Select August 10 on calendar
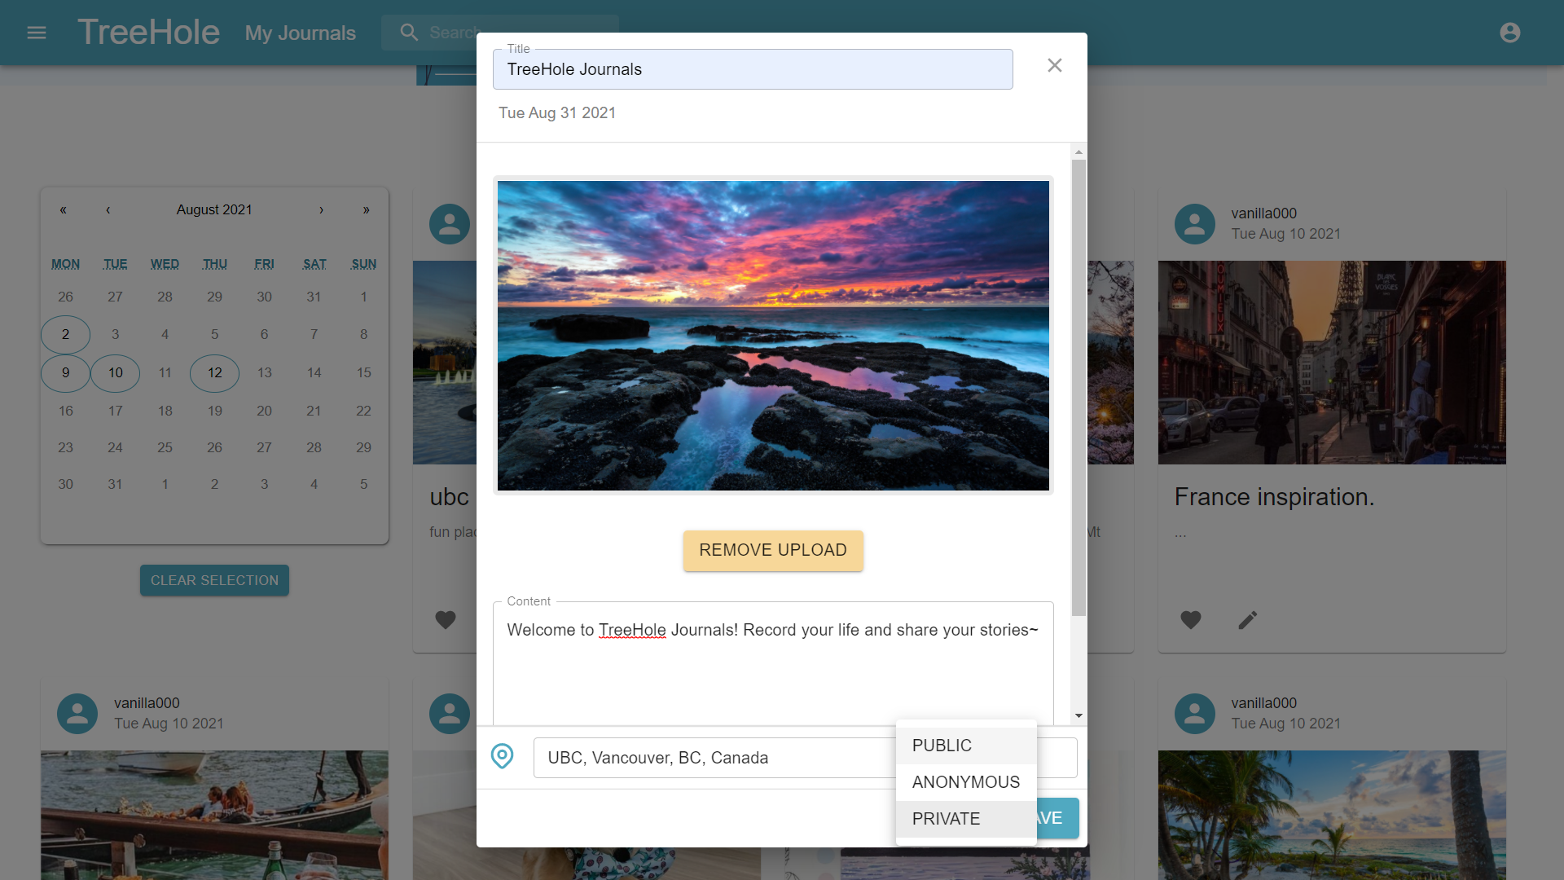1564x880 pixels. 115,373
